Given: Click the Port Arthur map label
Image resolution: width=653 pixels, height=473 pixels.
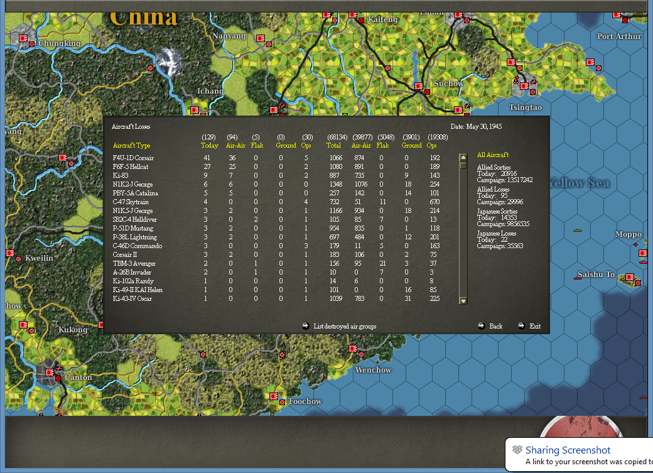Looking at the screenshot, I should (619, 36).
